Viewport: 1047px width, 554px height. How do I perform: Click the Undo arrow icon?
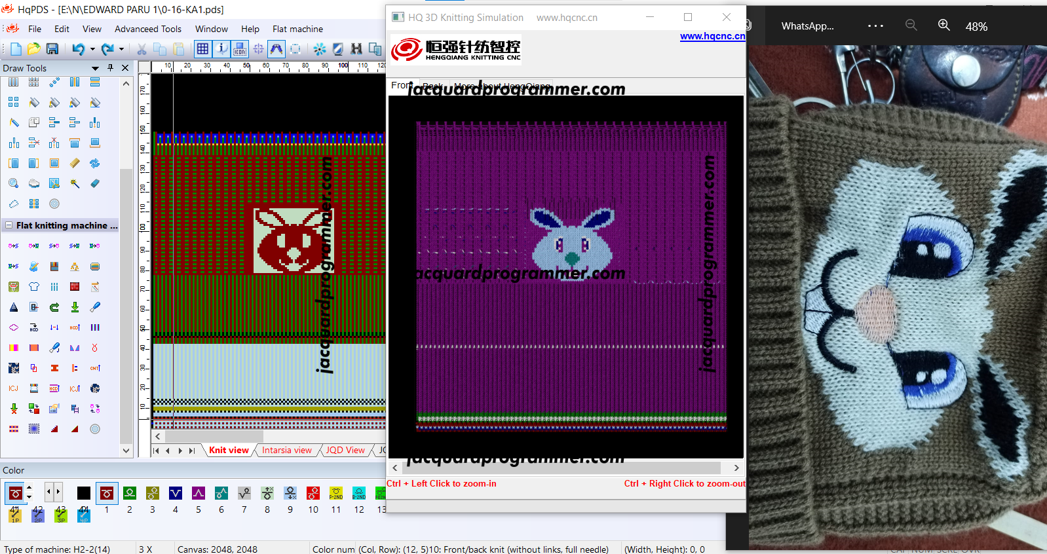[x=78, y=48]
